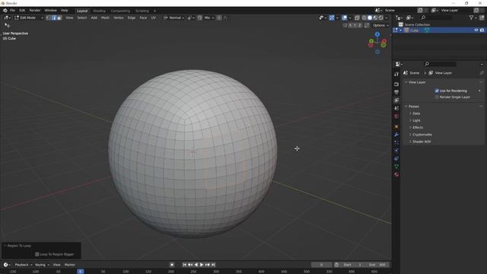The width and height of the screenshot is (487, 274).
Task: Click the outliner filter funnel icon
Action: (472, 18)
